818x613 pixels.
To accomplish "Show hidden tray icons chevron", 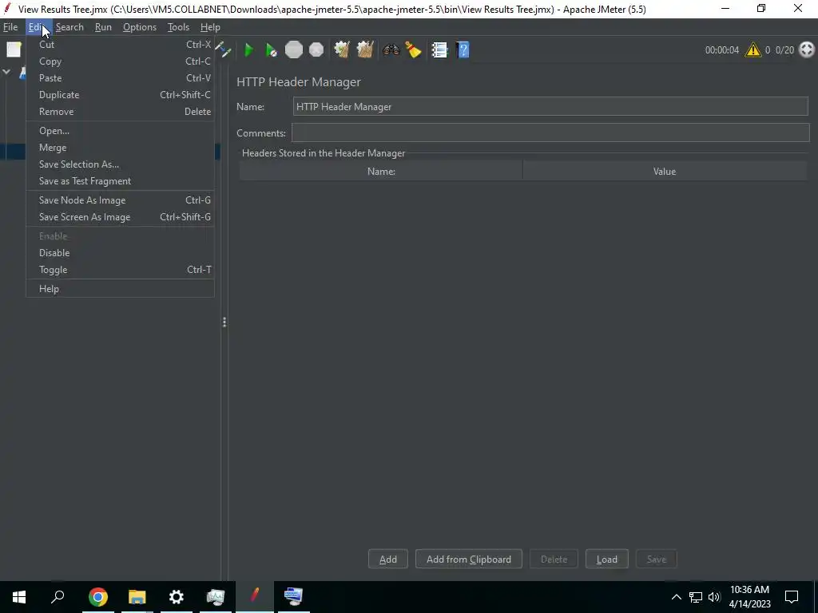I will (x=676, y=597).
